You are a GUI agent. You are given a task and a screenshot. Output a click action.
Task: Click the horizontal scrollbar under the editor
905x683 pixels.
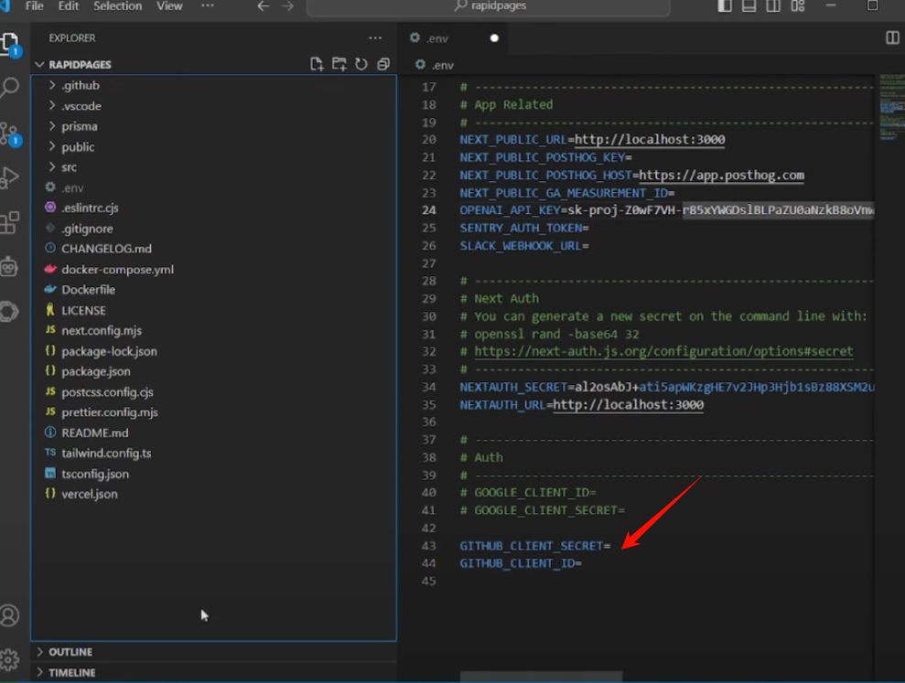click(x=541, y=677)
